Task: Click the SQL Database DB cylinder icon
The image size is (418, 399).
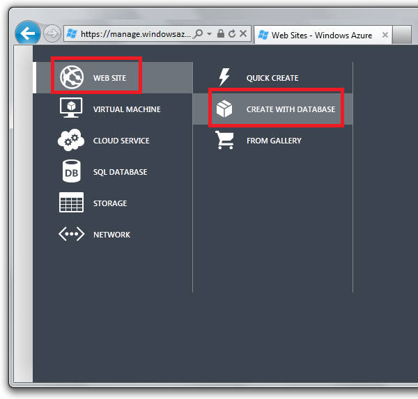Action: coord(71,171)
